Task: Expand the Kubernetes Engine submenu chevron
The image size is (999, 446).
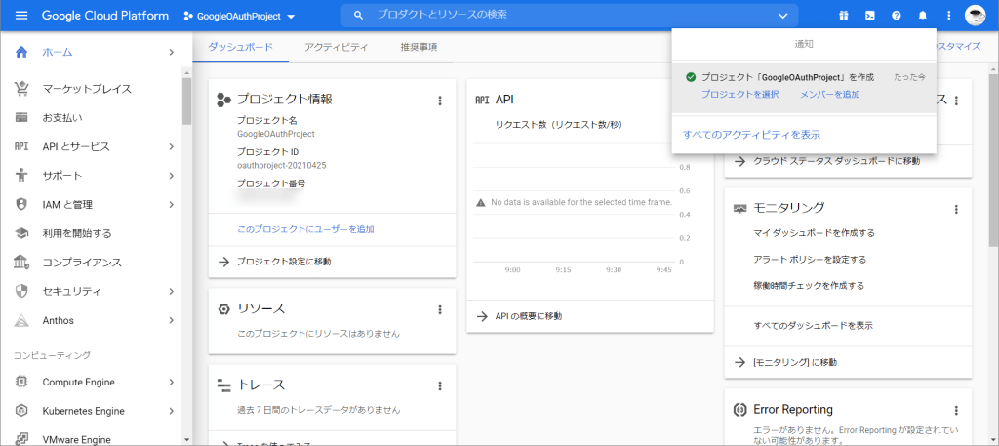Action: point(171,411)
